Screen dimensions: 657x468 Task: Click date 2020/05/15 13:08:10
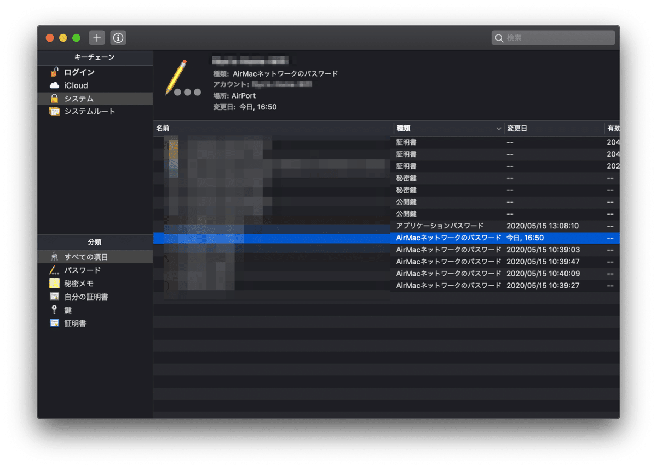pos(543,226)
